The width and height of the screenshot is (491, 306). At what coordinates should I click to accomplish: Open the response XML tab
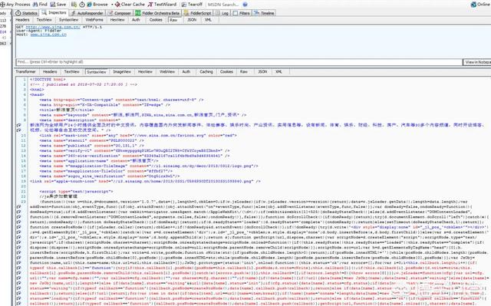pos(278,71)
